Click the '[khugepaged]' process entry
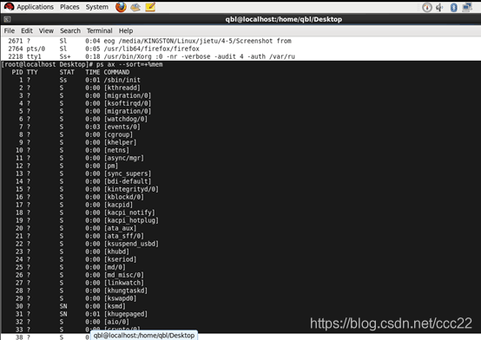Image resolution: width=481 pixels, height=340 pixels. 126,314
